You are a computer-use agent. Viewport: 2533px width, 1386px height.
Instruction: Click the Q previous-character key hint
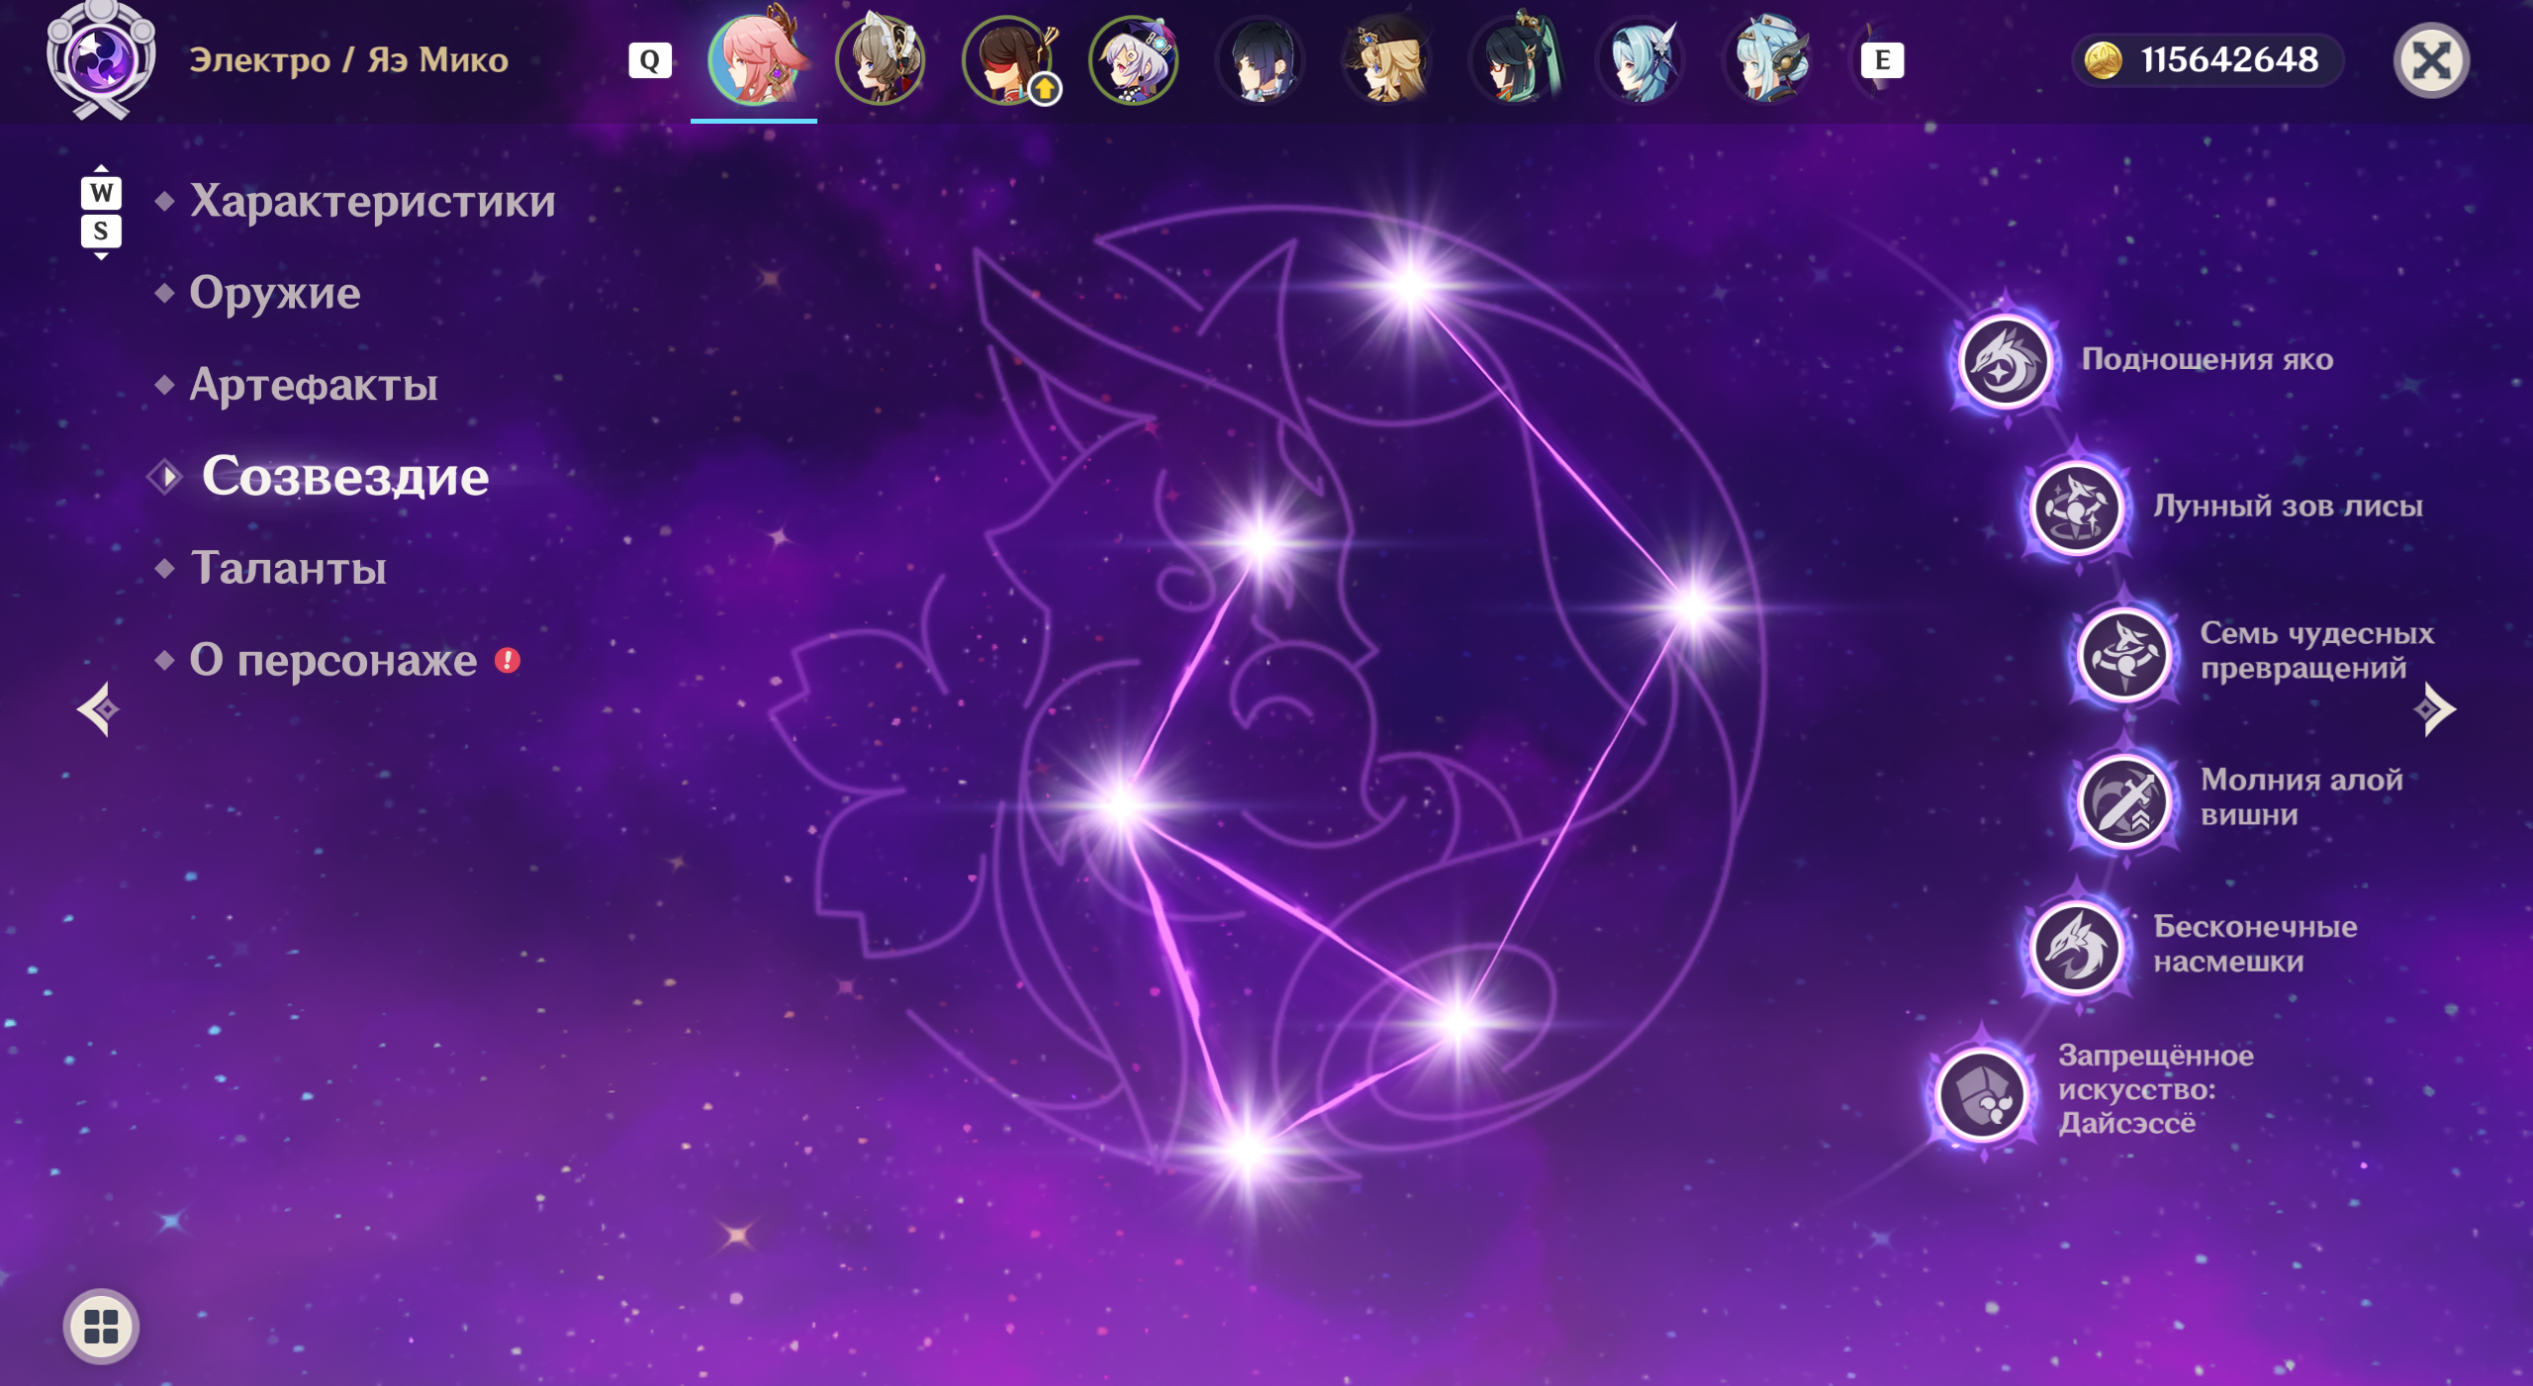(x=650, y=60)
